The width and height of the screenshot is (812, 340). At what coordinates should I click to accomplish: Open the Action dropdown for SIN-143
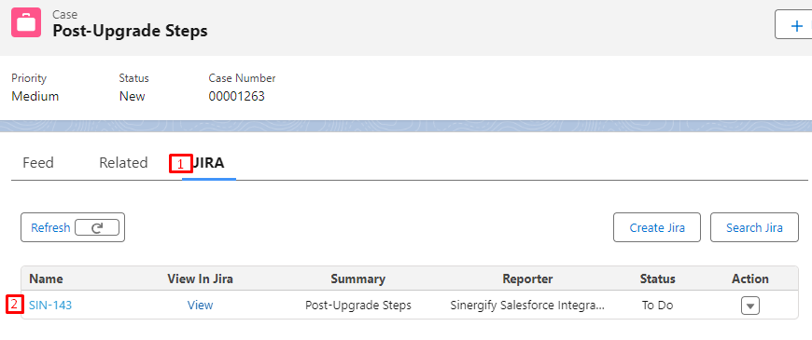pyautogui.click(x=749, y=306)
